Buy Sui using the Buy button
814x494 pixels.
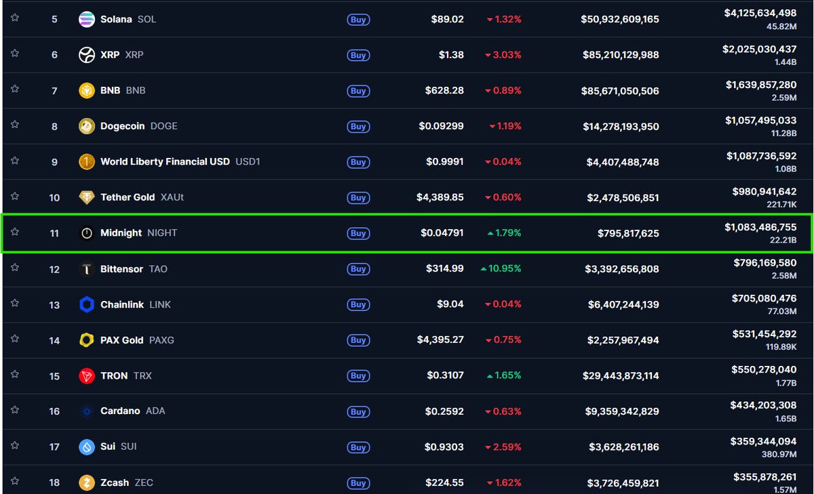[x=358, y=447]
